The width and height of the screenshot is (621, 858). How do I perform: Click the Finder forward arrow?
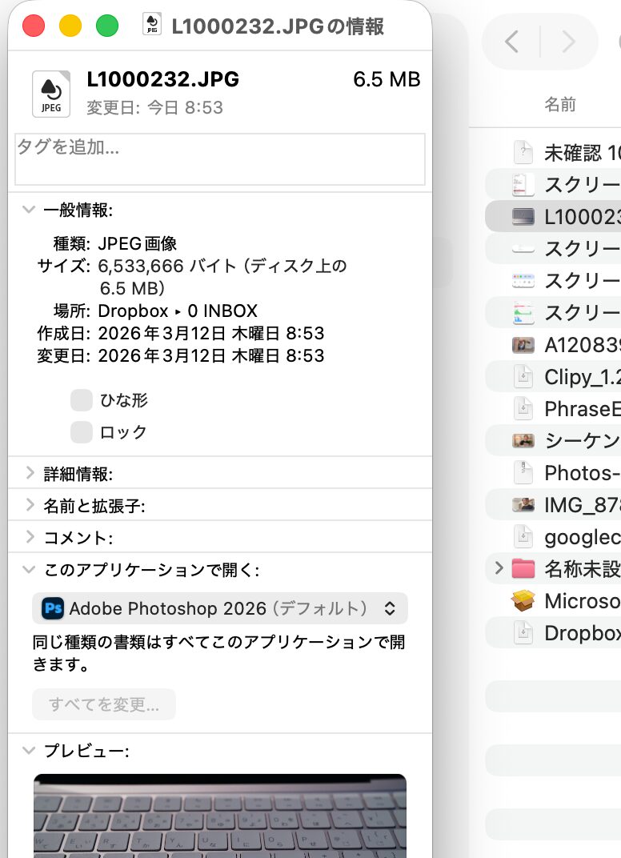pos(569,42)
